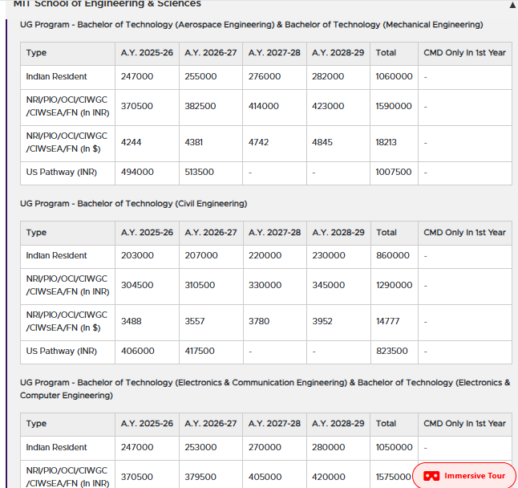Image resolution: width=518 pixels, height=488 pixels.
Task: Select the Civil Engineering program title
Action: point(133,204)
